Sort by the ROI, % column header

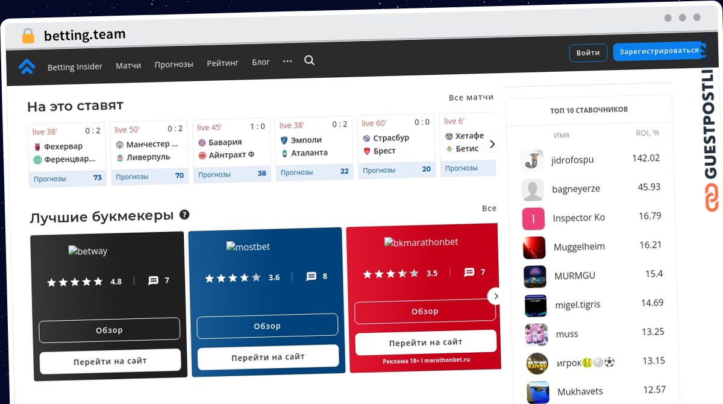(x=647, y=133)
